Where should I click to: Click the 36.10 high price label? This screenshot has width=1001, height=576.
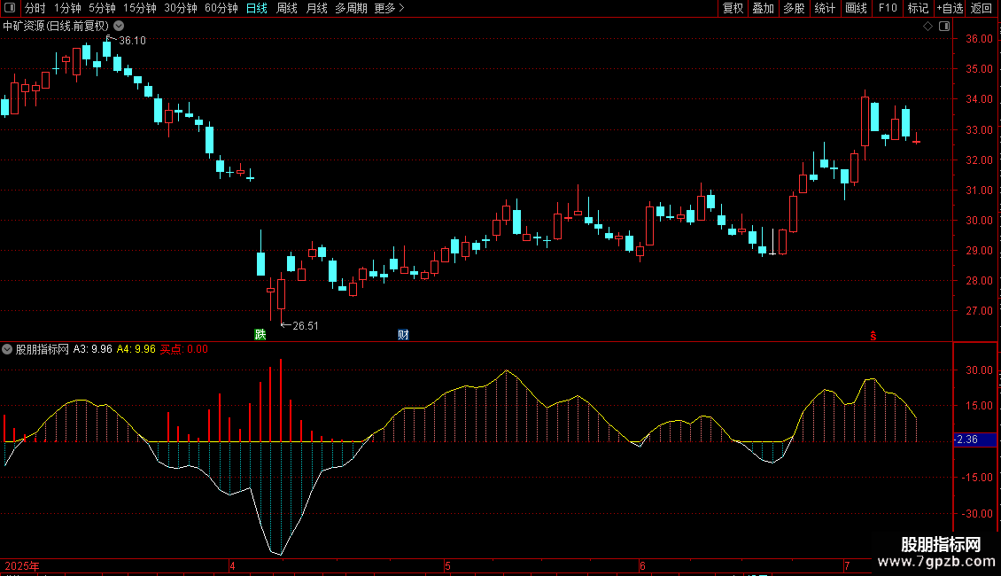[x=132, y=40]
